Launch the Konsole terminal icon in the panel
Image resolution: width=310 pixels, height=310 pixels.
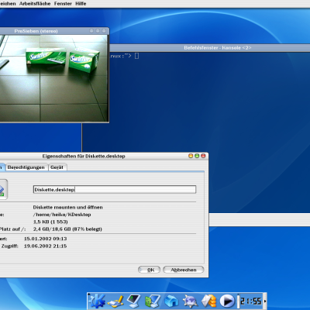pos(134,301)
